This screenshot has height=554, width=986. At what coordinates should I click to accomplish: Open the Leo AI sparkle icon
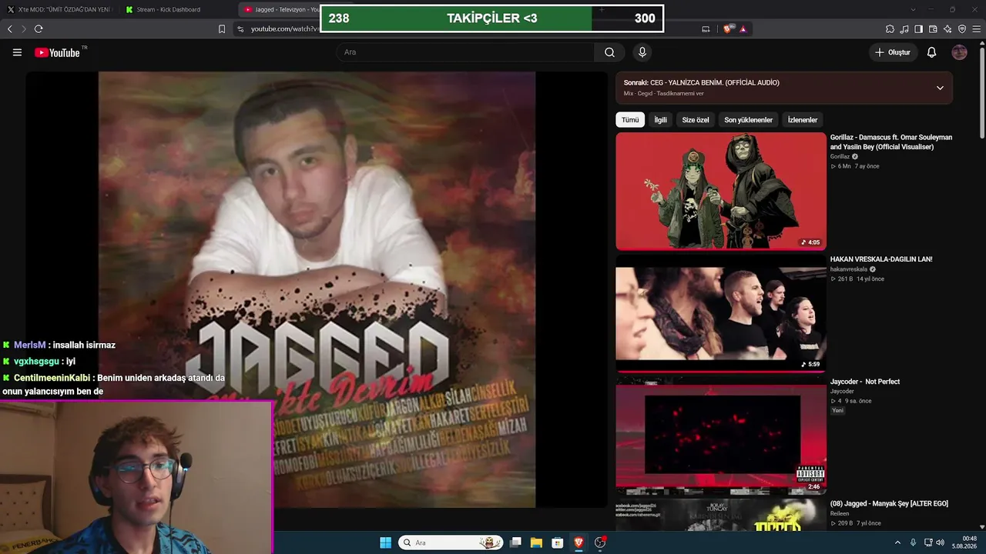pyautogui.click(x=947, y=29)
